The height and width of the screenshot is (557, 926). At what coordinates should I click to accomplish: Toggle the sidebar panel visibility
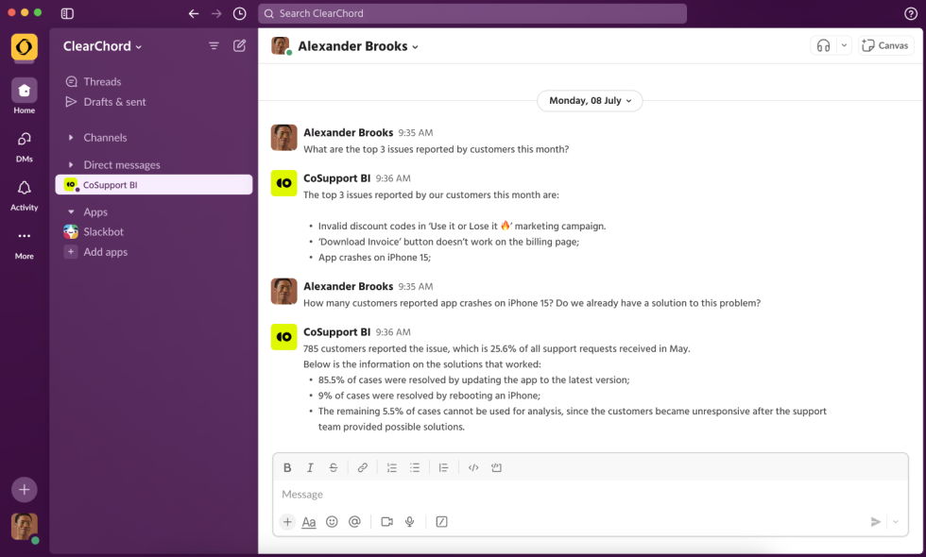(67, 13)
